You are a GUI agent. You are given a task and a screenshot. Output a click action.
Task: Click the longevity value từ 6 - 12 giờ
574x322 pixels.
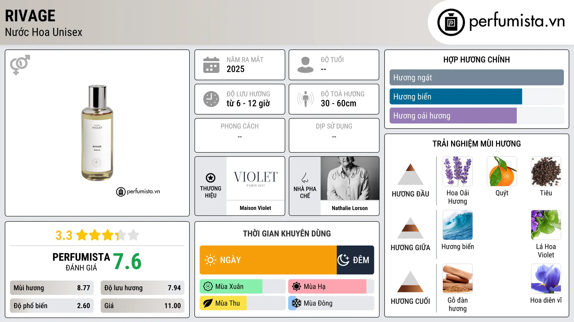248,103
